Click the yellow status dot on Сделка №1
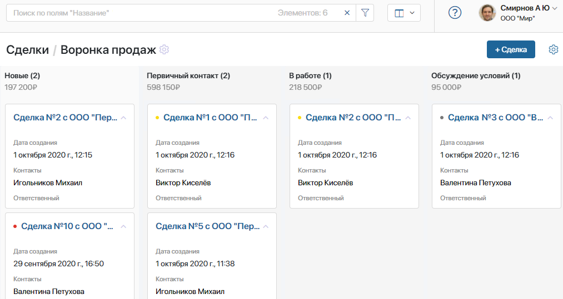This screenshot has height=299, width=563. 157,118
